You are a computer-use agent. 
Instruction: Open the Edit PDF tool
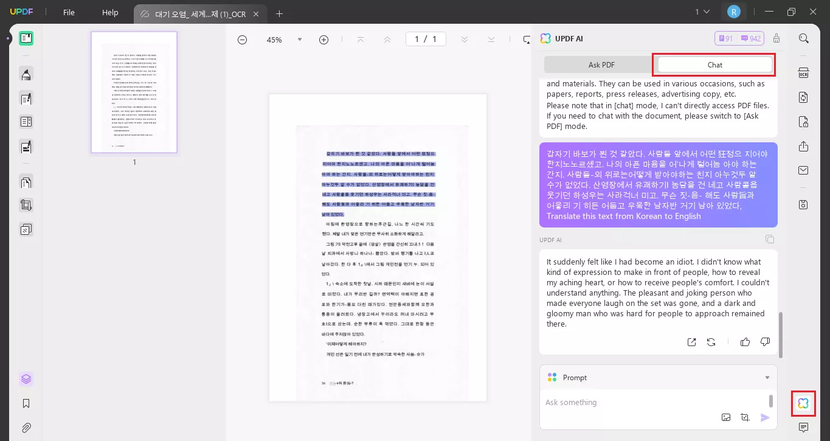pos(26,99)
